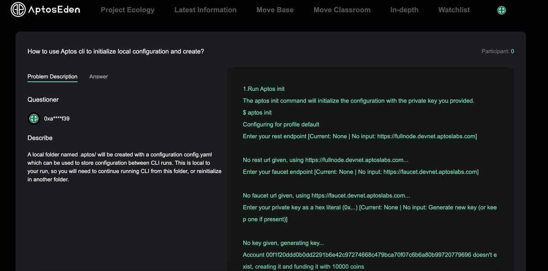The width and height of the screenshot is (548, 271).
Task: Click 'Enter your rest endpoint' line
Action: coord(360,136)
